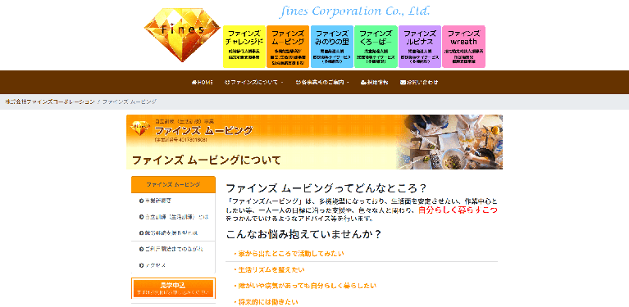The width and height of the screenshot is (629, 307).
Task: Click the ファインズ ムービングについて banner heading
Action: click(206, 160)
